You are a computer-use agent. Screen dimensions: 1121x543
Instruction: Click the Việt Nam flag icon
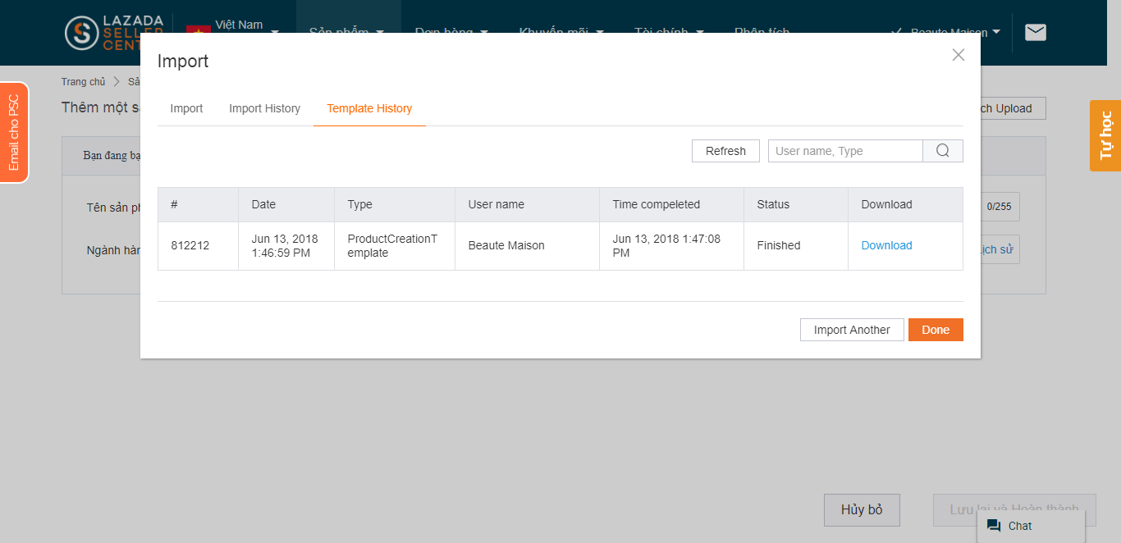point(197,29)
